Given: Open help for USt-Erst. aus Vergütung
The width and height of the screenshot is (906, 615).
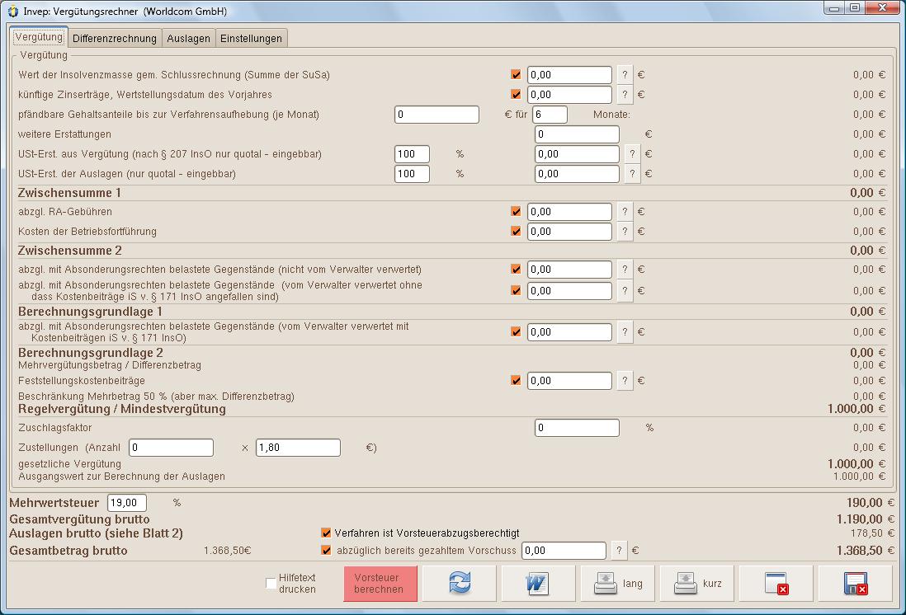Looking at the screenshot, I should pyautogui.click(x=632, y=153).
